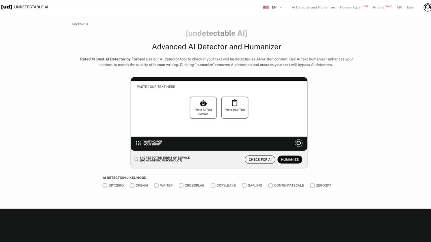Click the checkbox square next to terms agreement
The height and width of the screenshot is (242, 431).
click(136, 159)
